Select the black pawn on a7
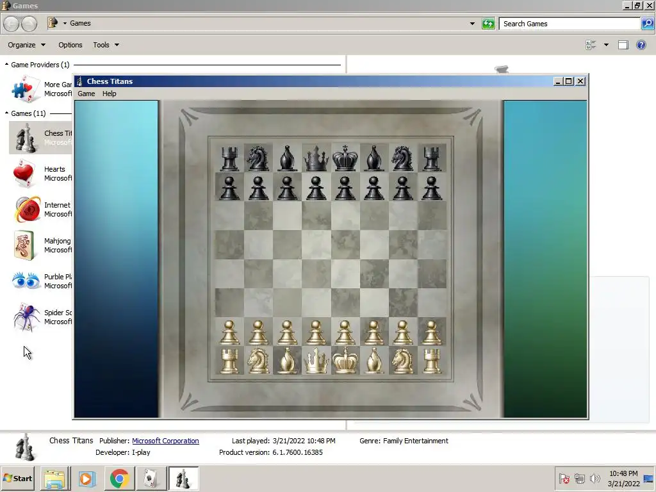 coord(229,188)
